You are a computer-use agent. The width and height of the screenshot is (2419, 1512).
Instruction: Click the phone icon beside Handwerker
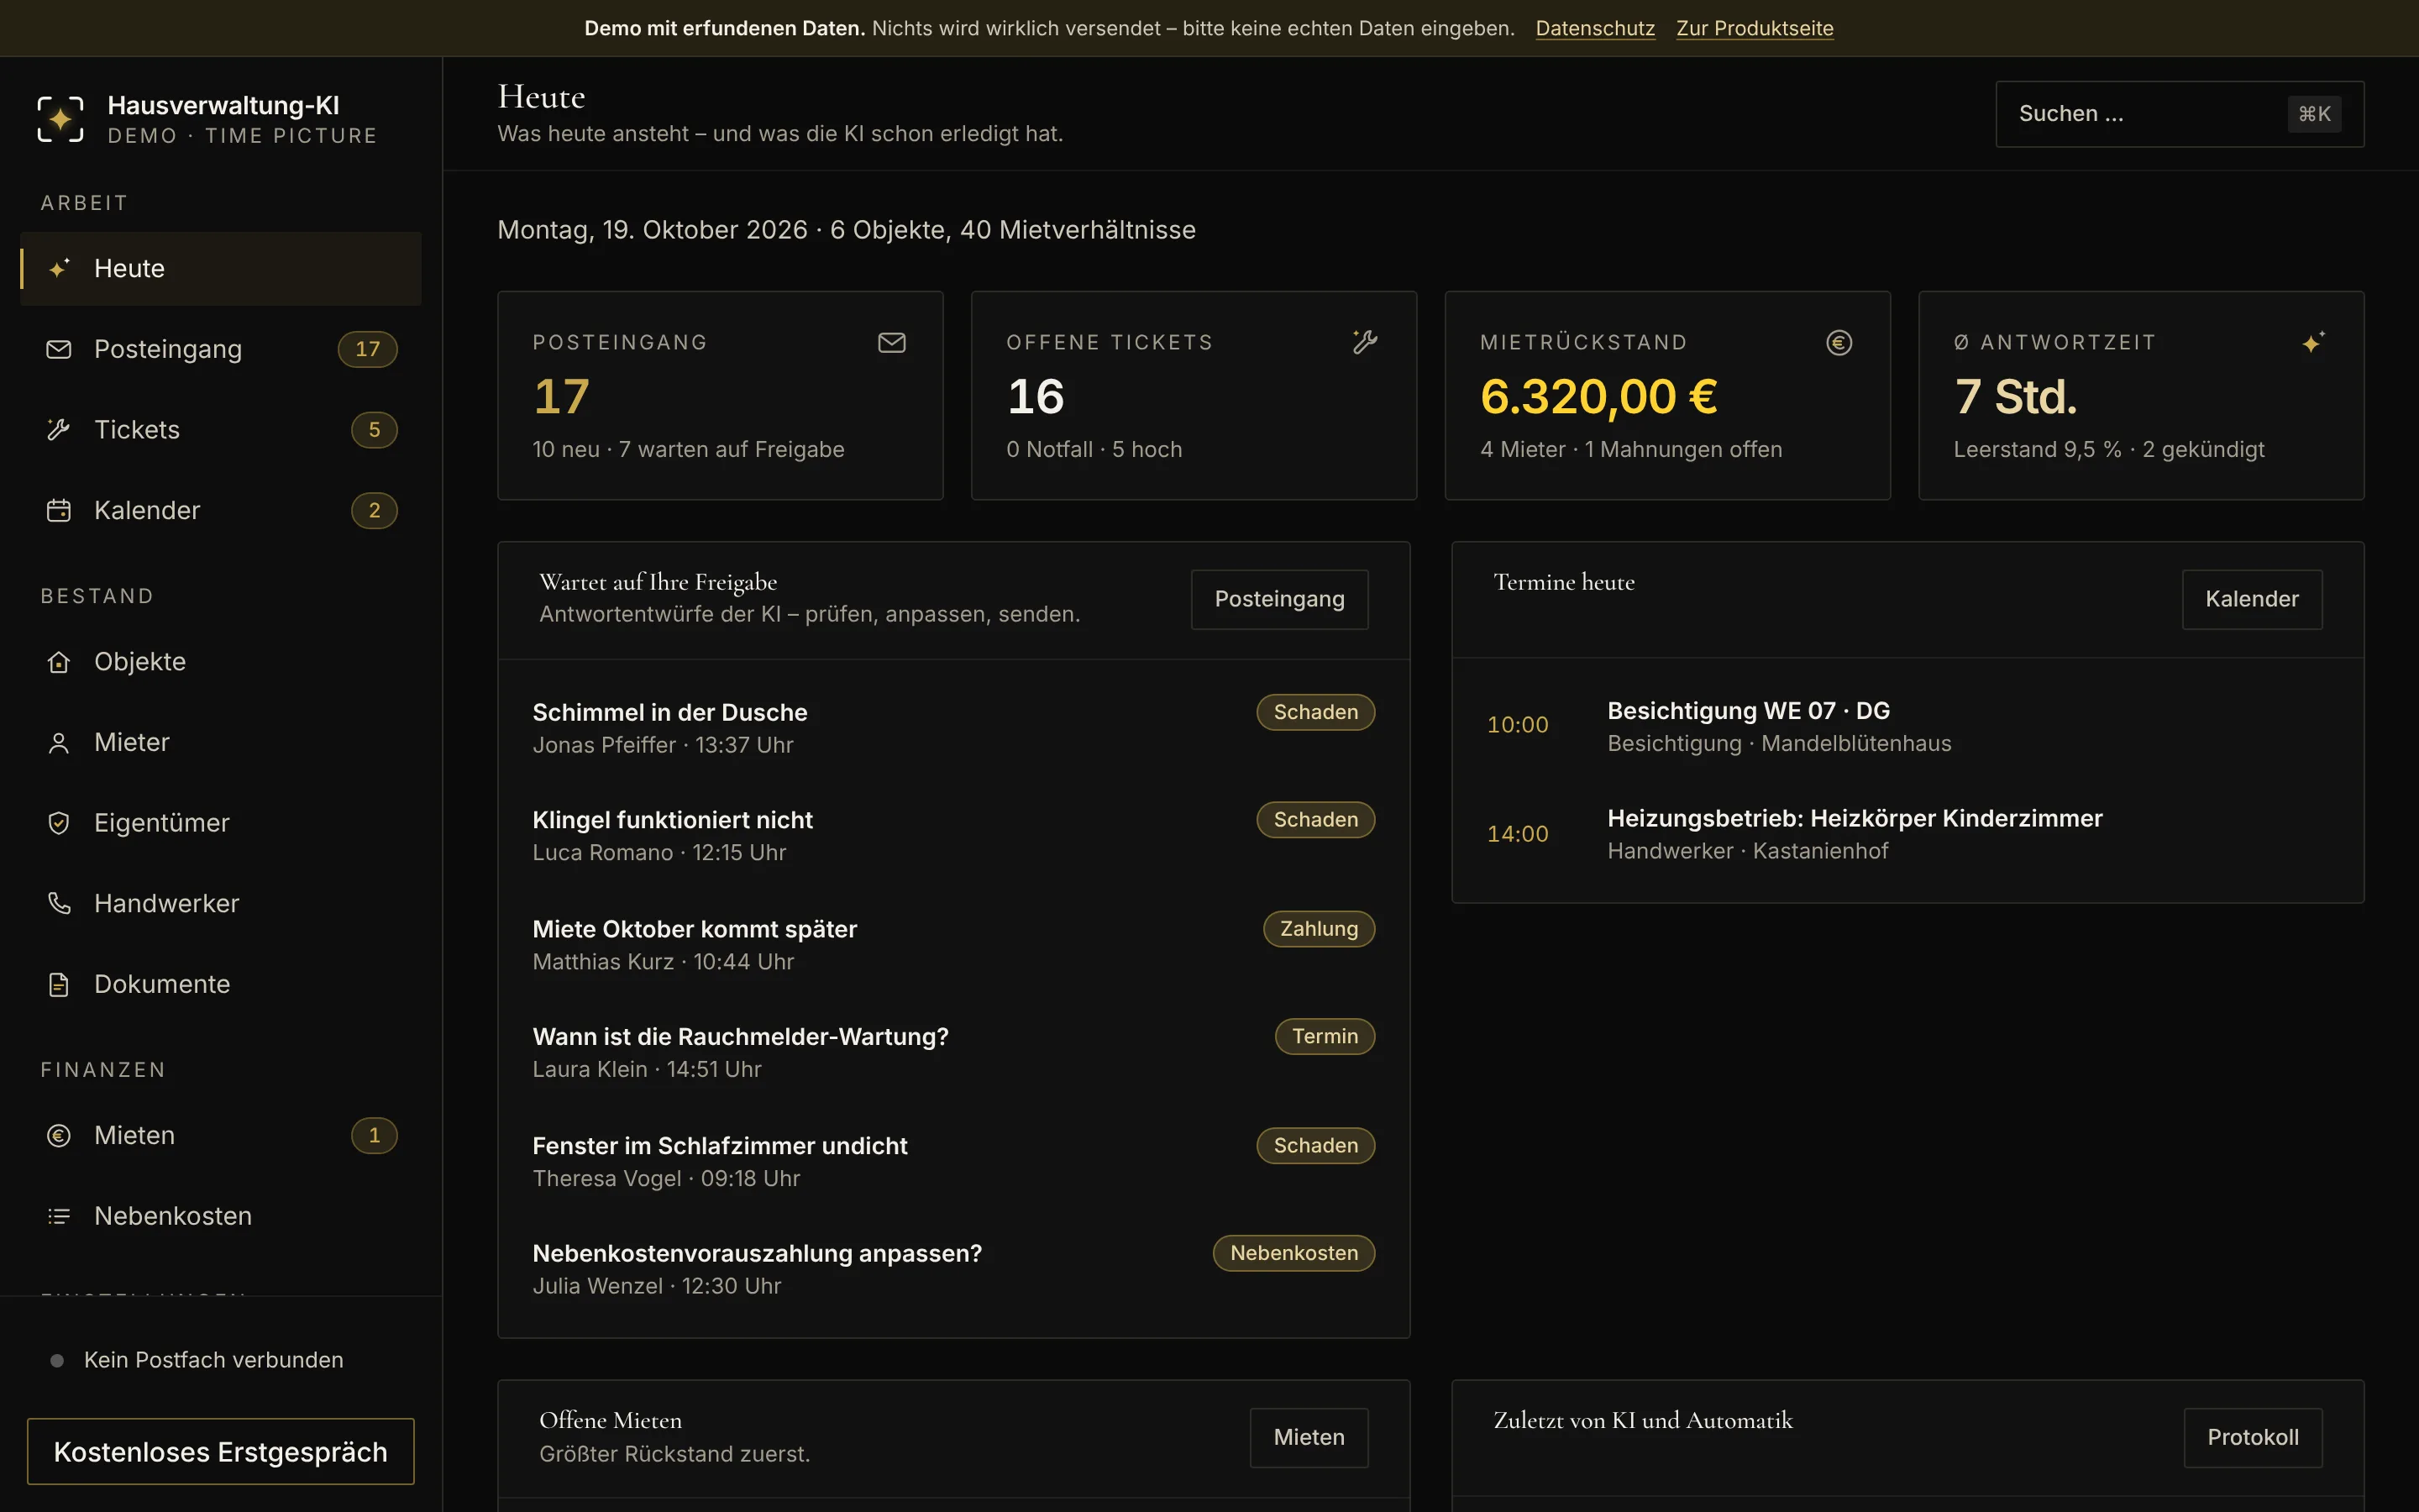point(59,904)
